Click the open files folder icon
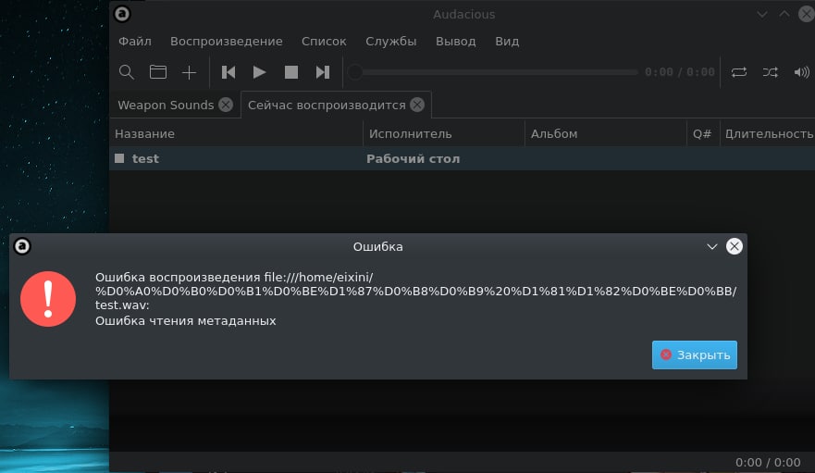Screen dimensions: 815x473 [x=158, y=72]
